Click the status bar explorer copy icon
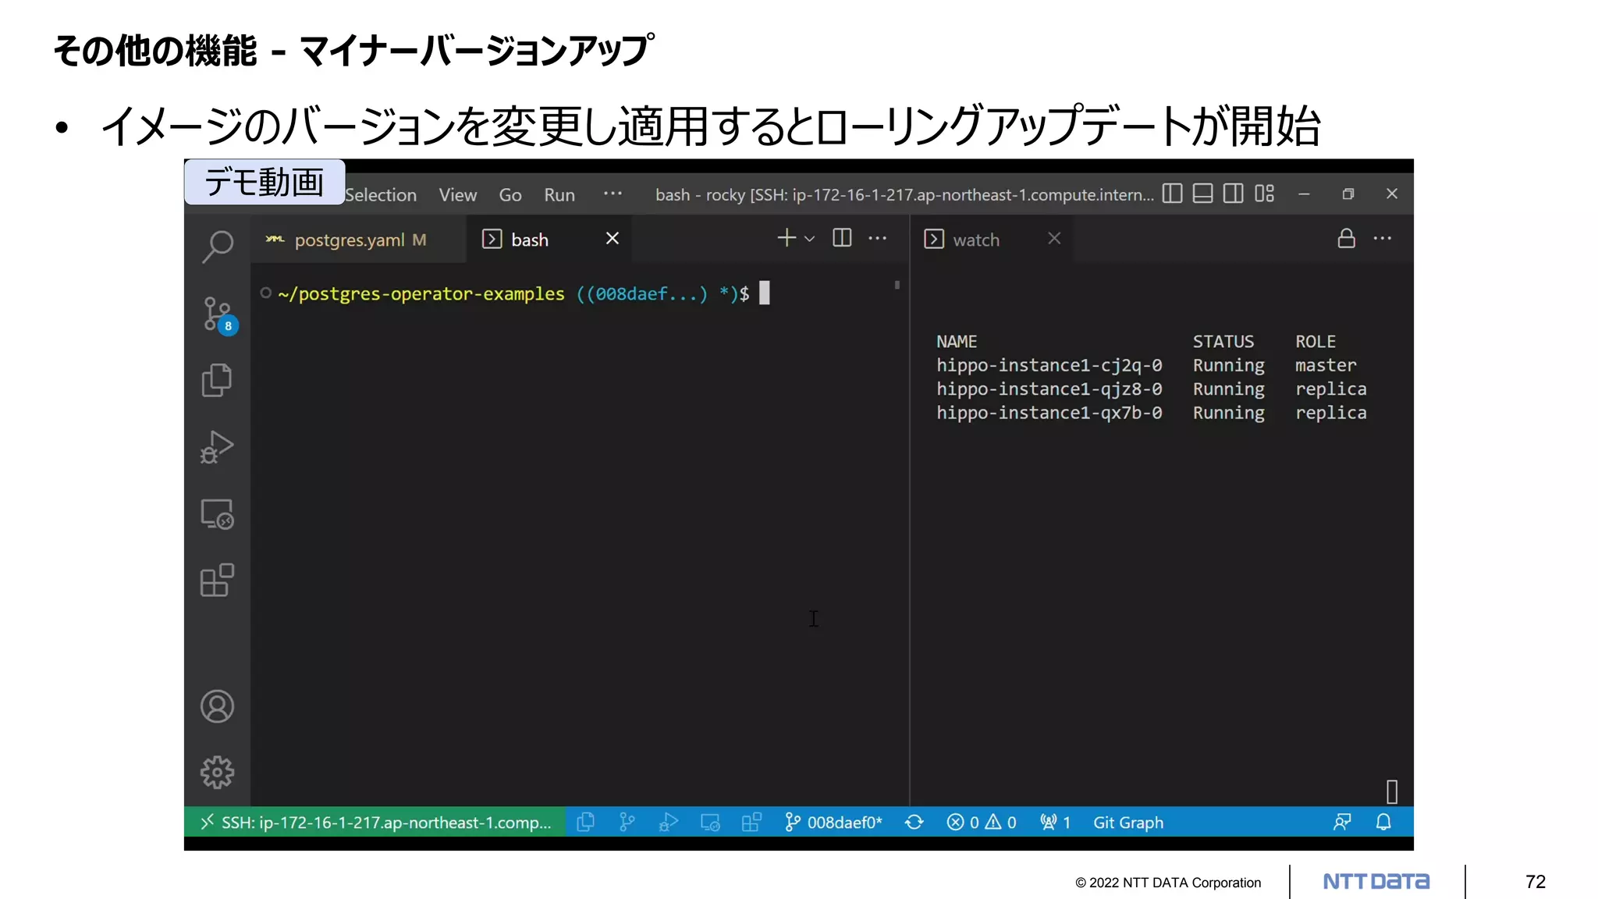This screenshot has width=1598, height=899. pyautogui.click(x=585, y=822)
